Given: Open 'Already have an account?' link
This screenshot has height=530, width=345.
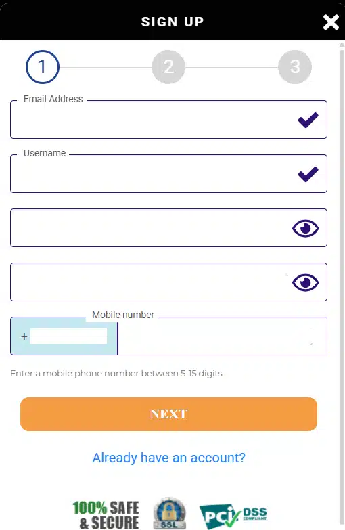Looking at the screenshot, I should [x=168, y=458].
